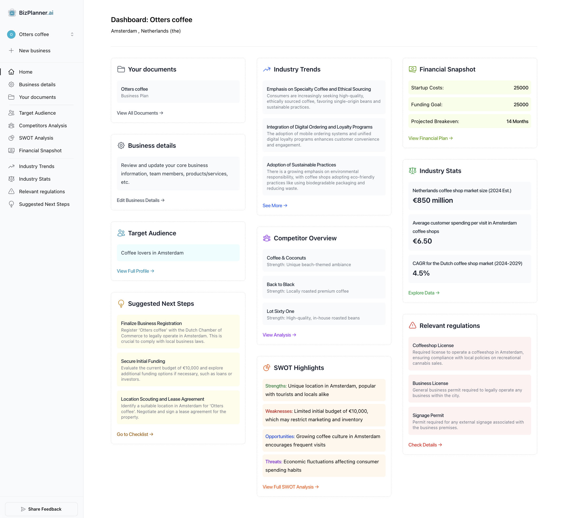
Task: Open SWOT Analysis from the sidebar icon
Action: point(12,138)
